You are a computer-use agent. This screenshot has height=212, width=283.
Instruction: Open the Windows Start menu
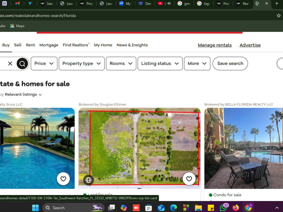(x=35, y=208)
